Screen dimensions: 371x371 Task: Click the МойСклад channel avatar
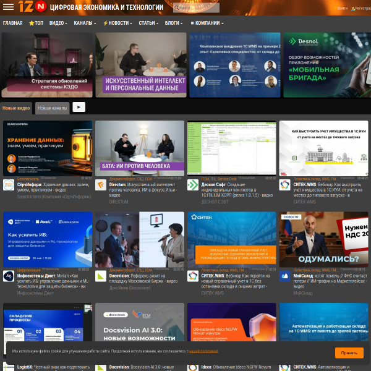coord(284,276)
